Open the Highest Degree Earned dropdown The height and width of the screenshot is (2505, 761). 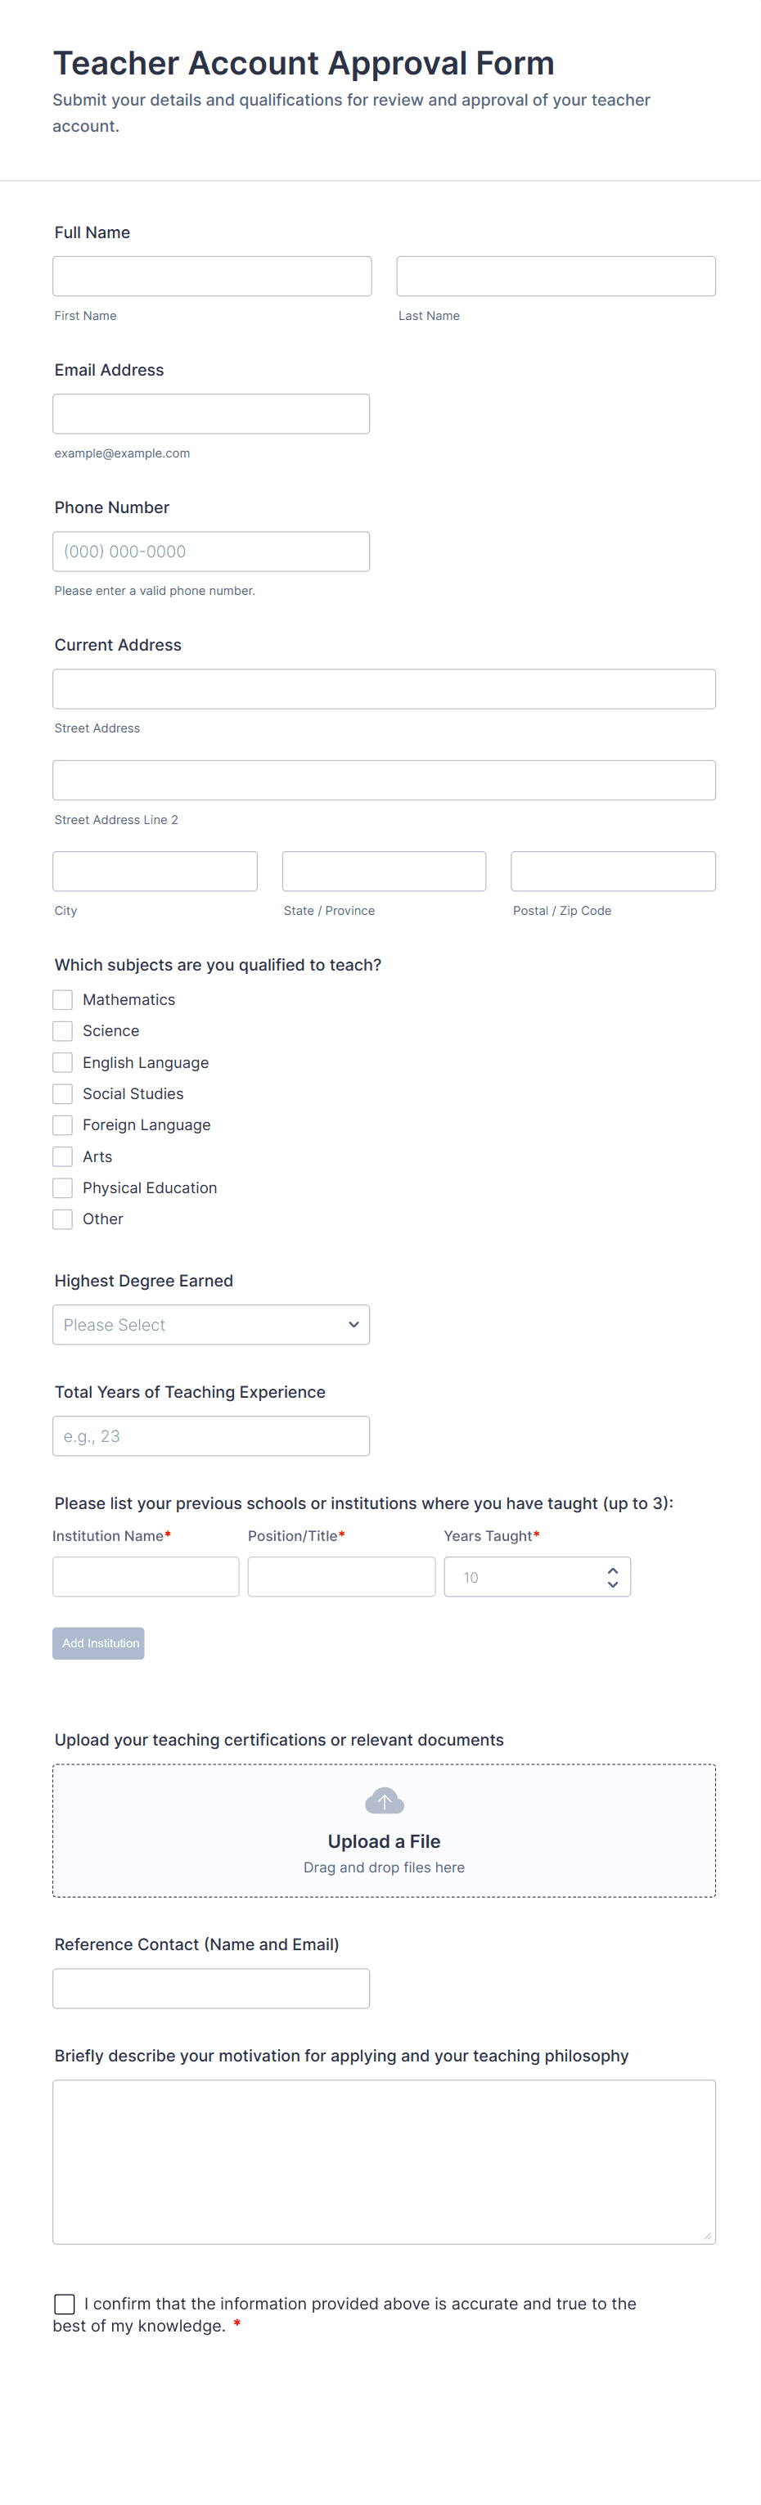[211, 1324]
